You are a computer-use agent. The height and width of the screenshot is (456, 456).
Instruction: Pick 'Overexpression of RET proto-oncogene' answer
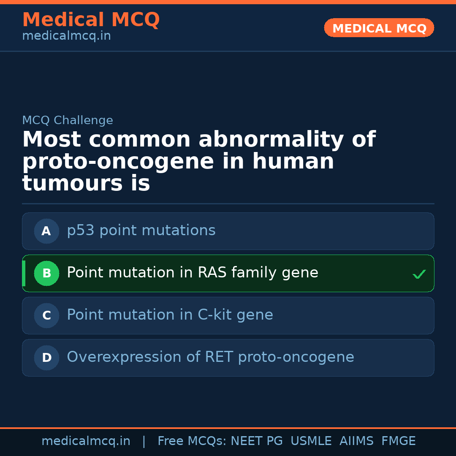click(x=210, y=357)
